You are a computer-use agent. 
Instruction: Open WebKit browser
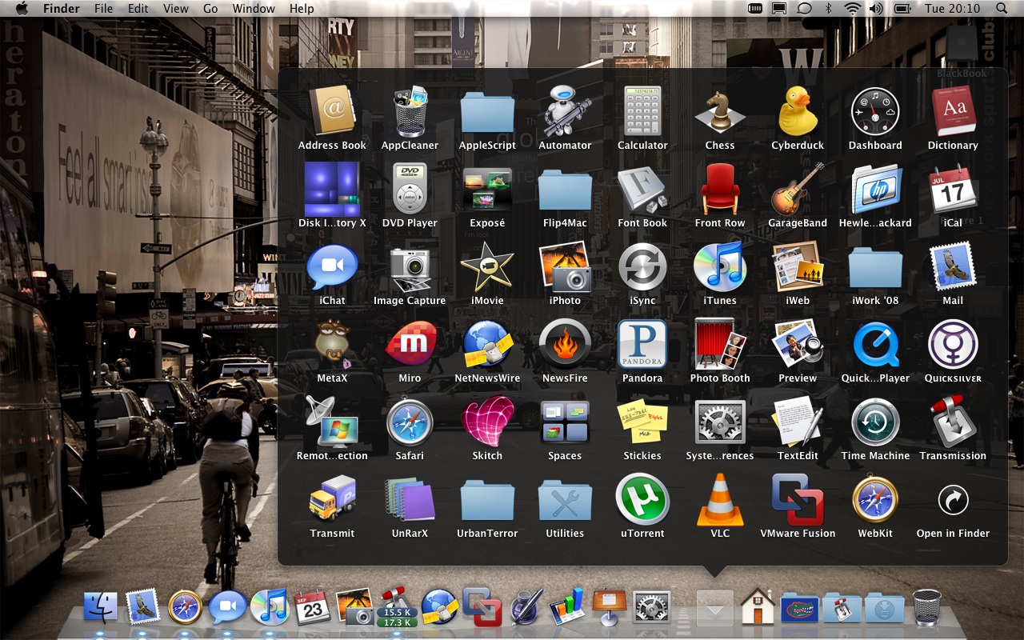[875, 498]
